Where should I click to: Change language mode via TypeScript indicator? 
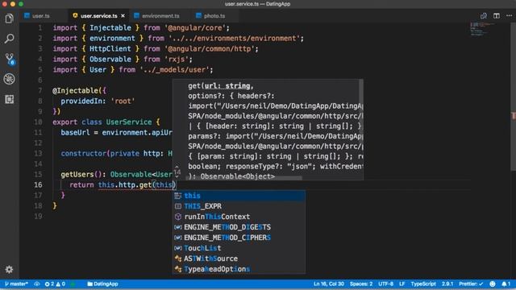click(x=423, y=284)
